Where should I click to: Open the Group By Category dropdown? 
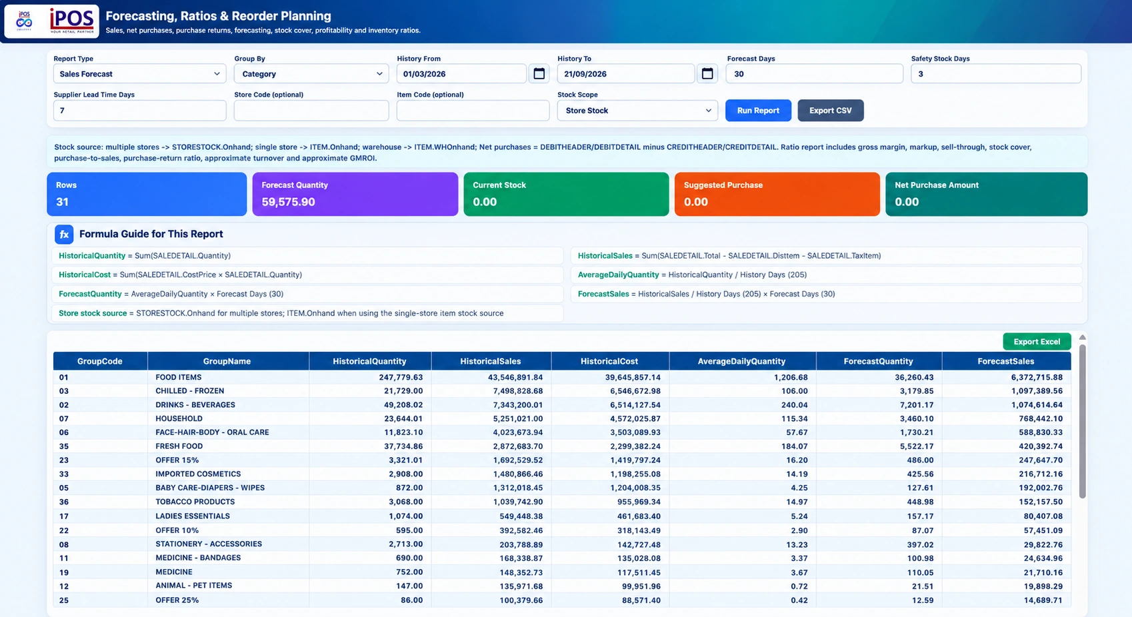[311, 73]
